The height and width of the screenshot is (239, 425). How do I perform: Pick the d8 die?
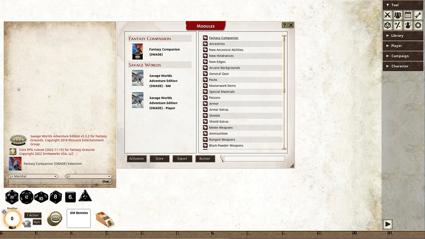pos(55,197)
